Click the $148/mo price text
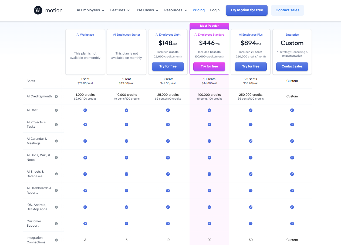This screenshot has height=245, width=341. (168, 43)
